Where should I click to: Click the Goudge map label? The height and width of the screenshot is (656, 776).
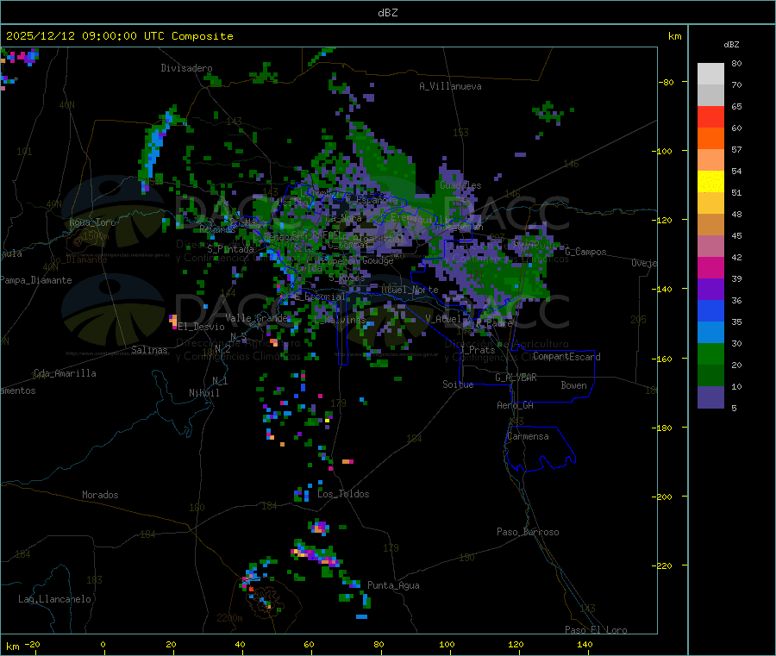379,260
